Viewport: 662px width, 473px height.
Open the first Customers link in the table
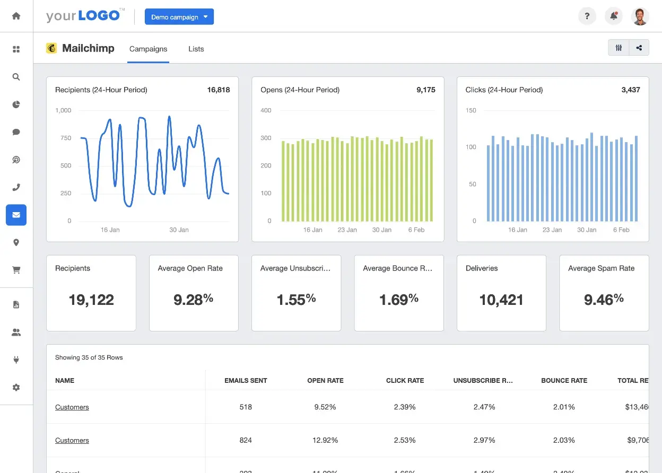pos(72,407)
